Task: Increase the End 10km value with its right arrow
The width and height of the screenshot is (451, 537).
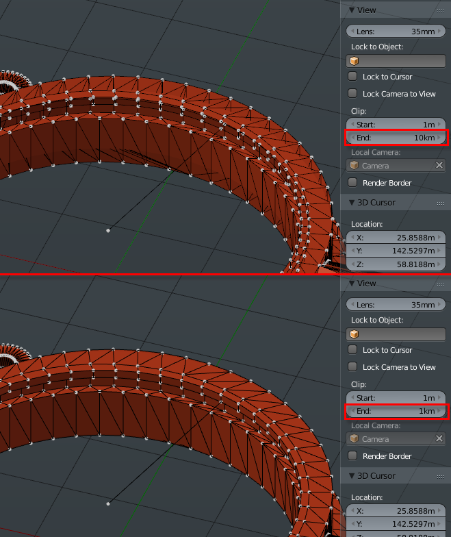Action: pos(439,138)
